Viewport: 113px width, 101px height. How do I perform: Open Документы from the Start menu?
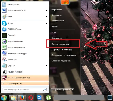(56, 15)
